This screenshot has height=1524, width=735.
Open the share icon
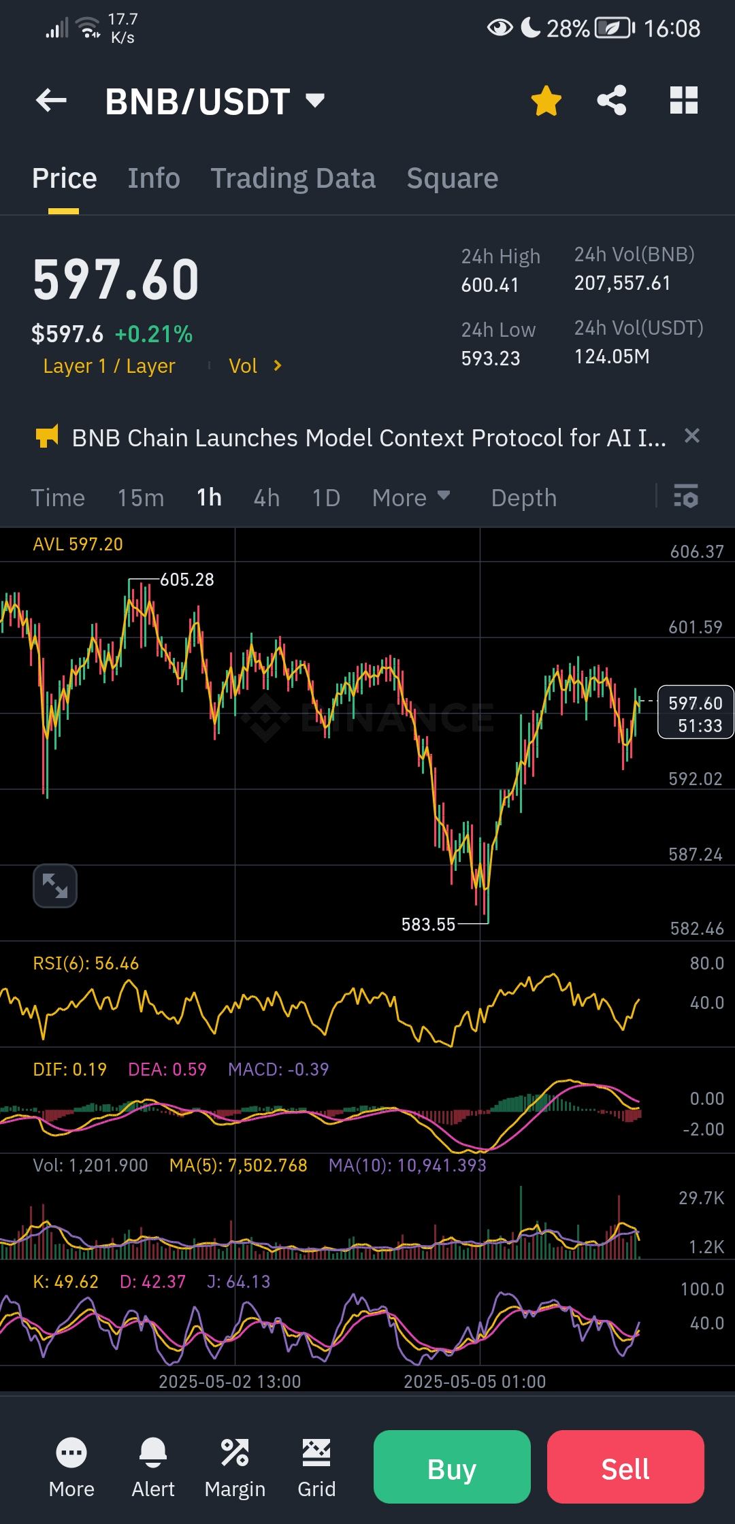612,101
